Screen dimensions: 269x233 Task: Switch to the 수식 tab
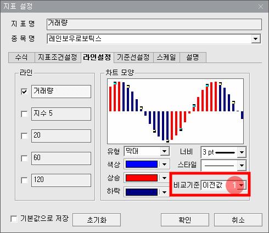click(x=21, y=58)
